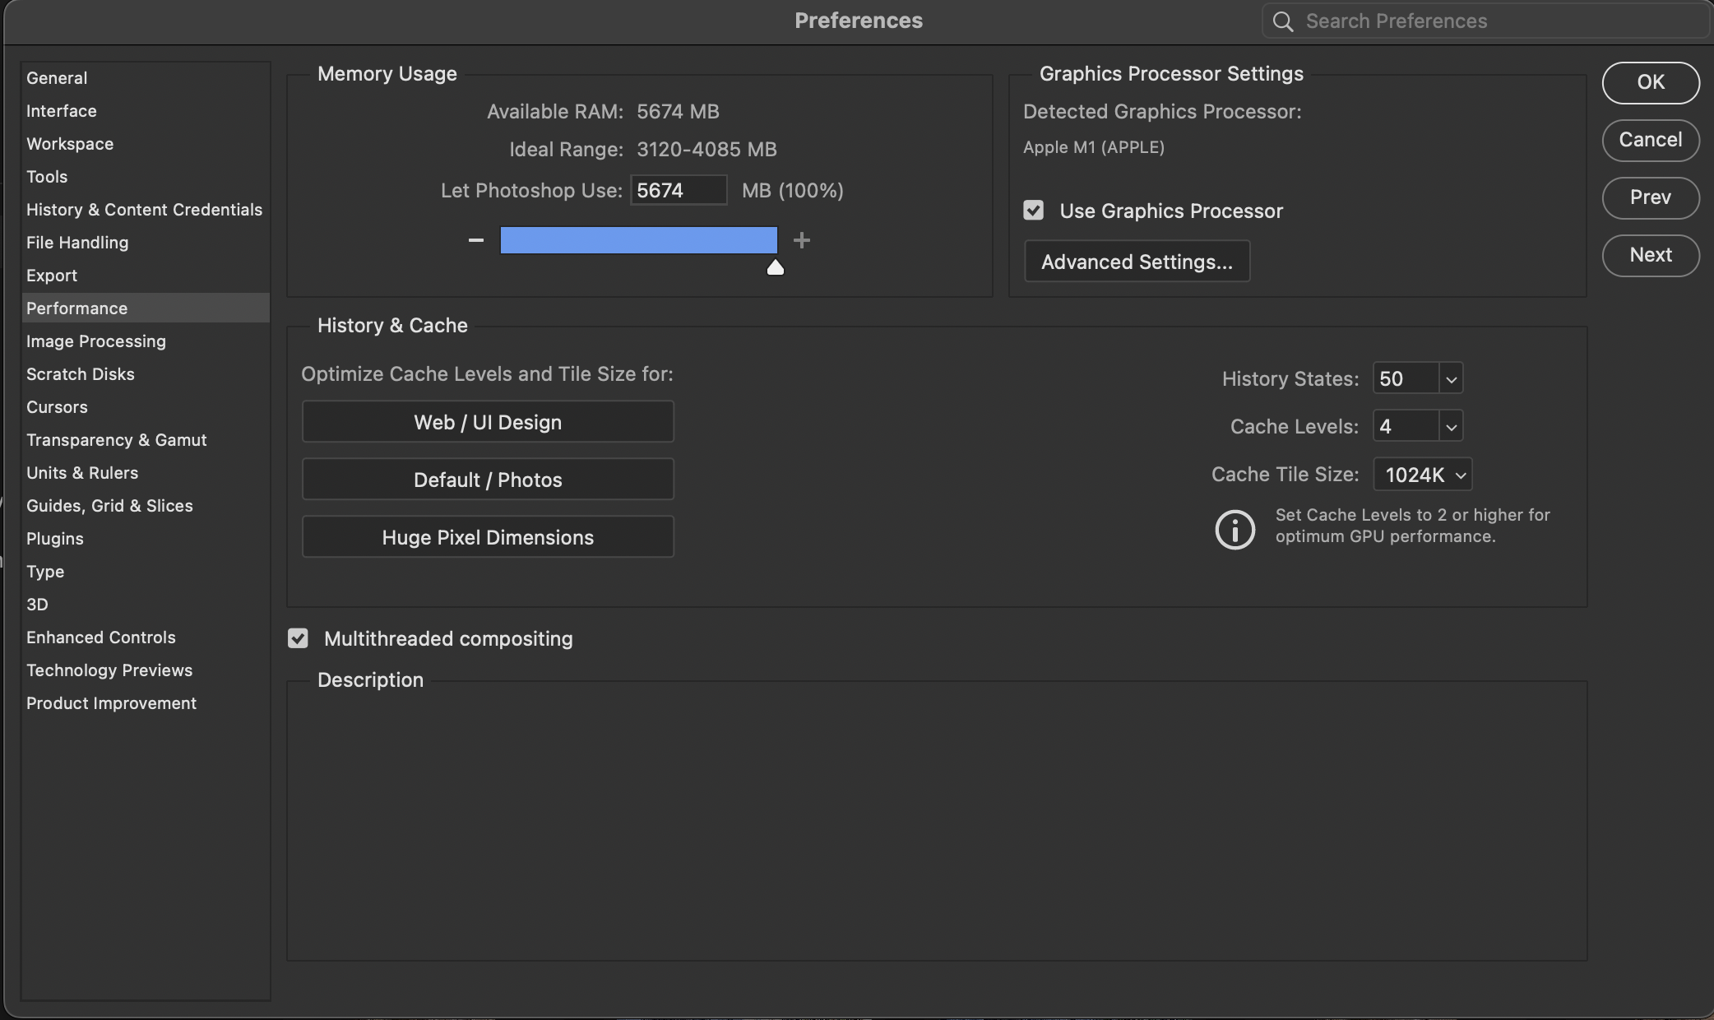
Task: Open the Cache Tile Size dropdown
Action: (x=1423, y=475)
